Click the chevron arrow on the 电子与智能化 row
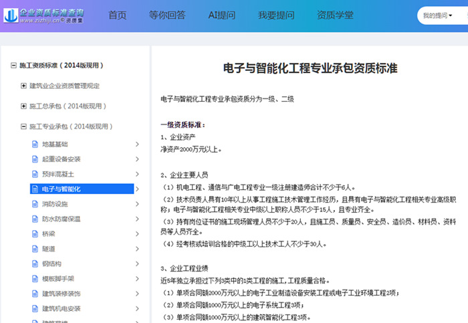This screenshot has width=468, height=323. tap(137, 189)
